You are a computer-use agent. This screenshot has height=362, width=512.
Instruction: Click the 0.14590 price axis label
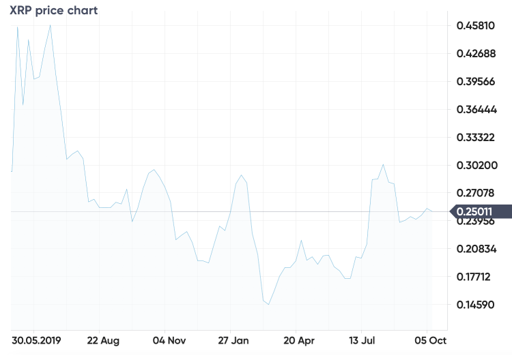click(x=475, y=305)
